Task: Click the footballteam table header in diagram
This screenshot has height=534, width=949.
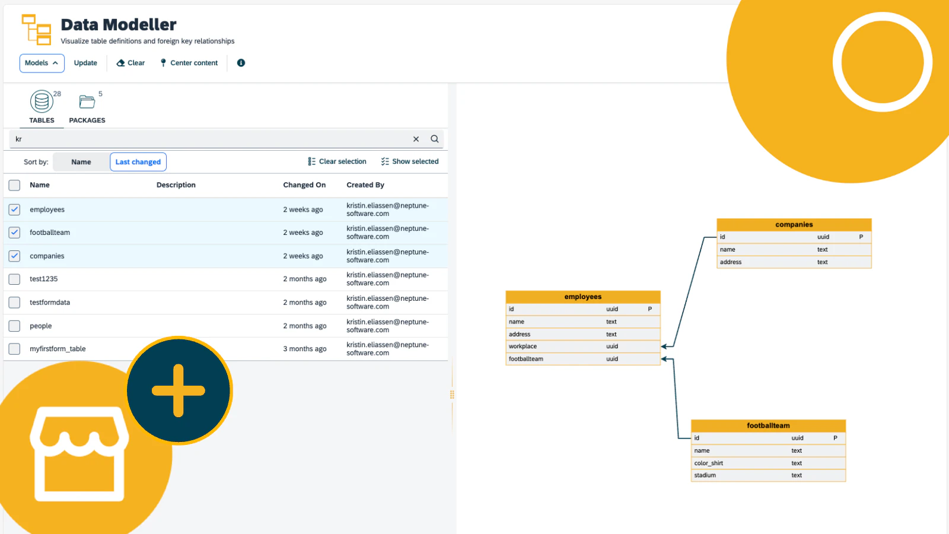Action: pos(768,425)
